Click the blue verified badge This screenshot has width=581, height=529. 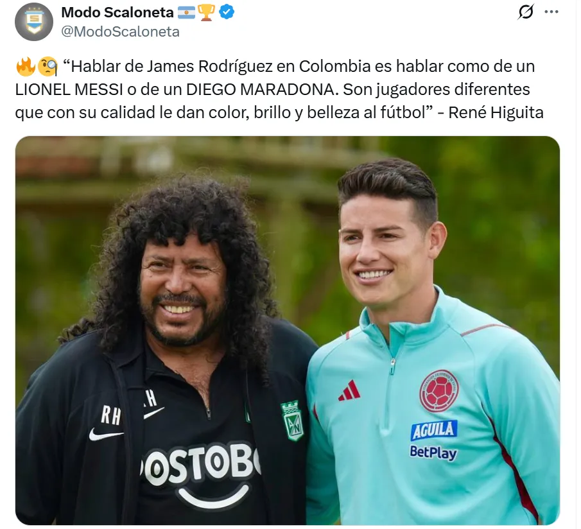coord(227,12)
